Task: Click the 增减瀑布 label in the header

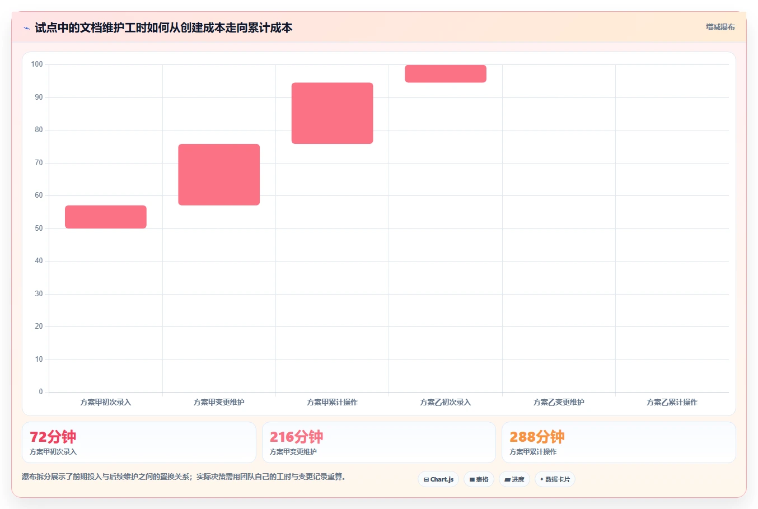Action: point(720,27)
